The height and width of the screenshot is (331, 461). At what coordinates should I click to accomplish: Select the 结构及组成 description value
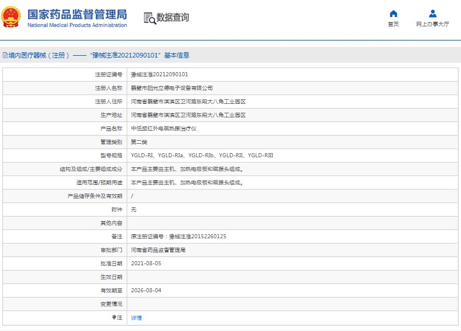click(x=187, y=169)
